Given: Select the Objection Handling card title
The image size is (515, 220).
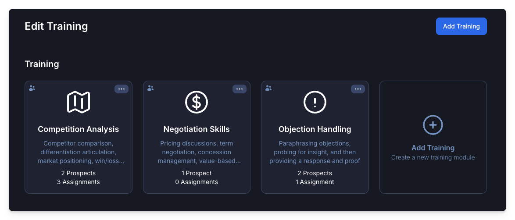Looking at the screenshot, I should [315, 129].
